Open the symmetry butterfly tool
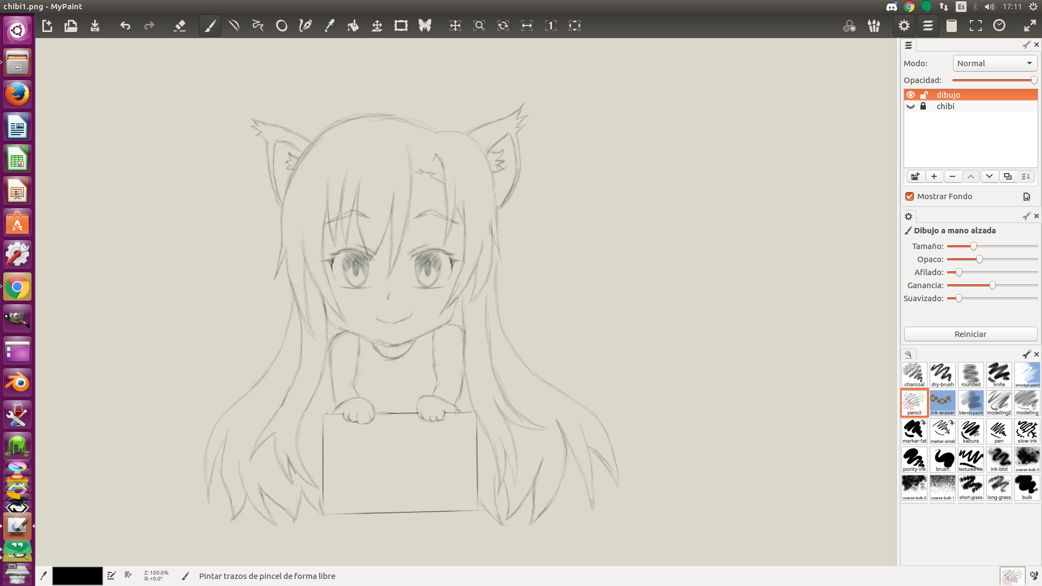The image size is (1042, 586). [424, 26]
